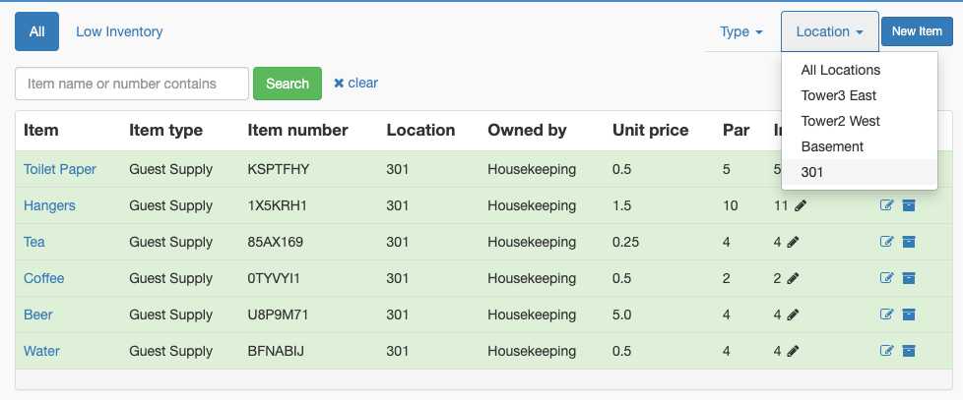Open edit form for Hangers row
The height and width of the screenshot is (400, 963).
(x=886, y=205)
